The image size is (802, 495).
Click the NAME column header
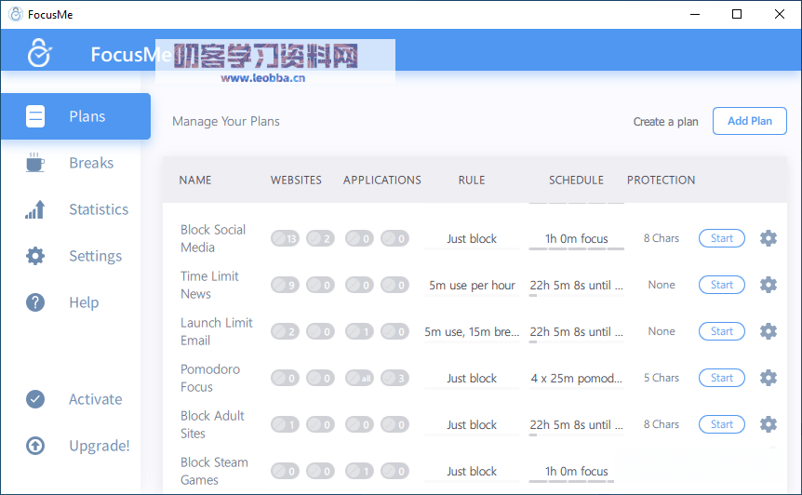coord(194,180)
